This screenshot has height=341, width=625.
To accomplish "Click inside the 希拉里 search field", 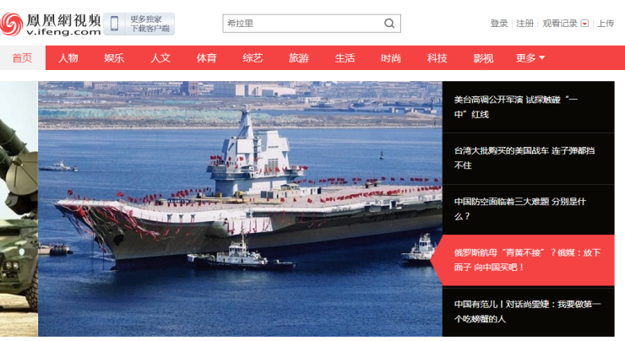I will (303, 24).
